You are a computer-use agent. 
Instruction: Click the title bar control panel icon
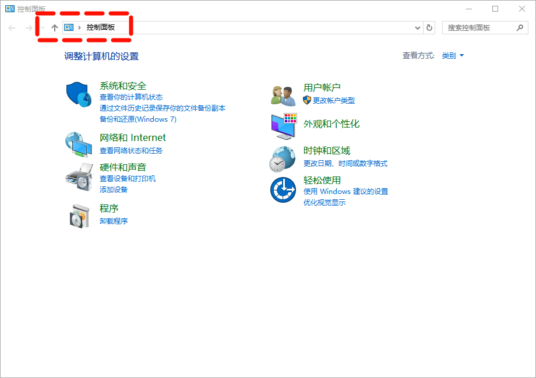pos(10,9)
